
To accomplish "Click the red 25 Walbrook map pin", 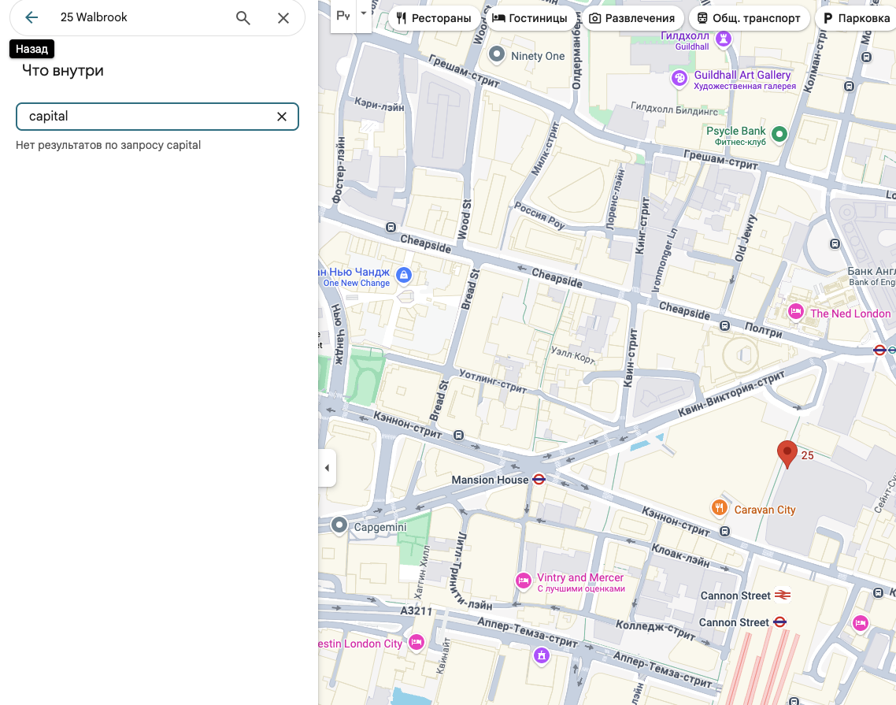I will [x=787, y=453].
